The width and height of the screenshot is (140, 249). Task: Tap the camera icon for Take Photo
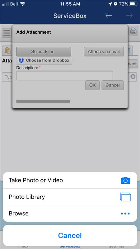coord(125,180)
